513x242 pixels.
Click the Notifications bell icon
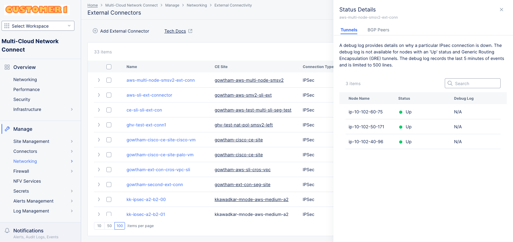click(7, 231)
